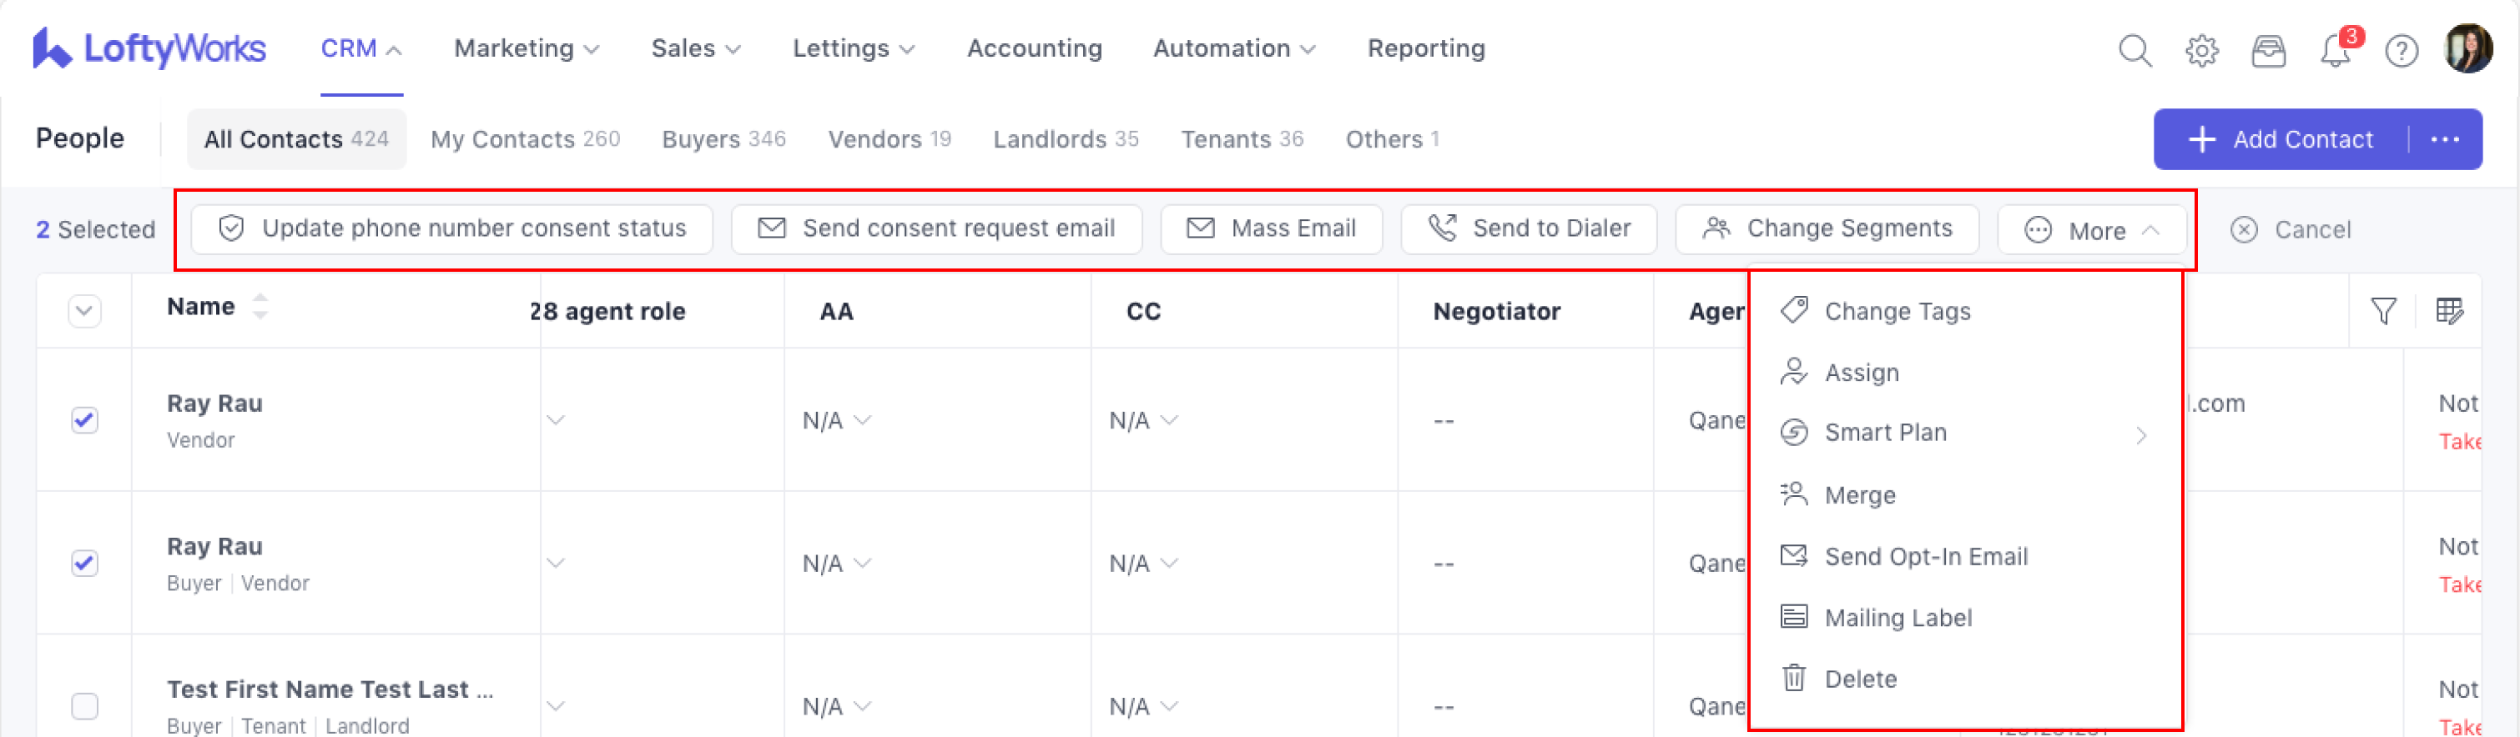Click the Mass Email button
The image size is (2520, 737).
pos(1271,228)
